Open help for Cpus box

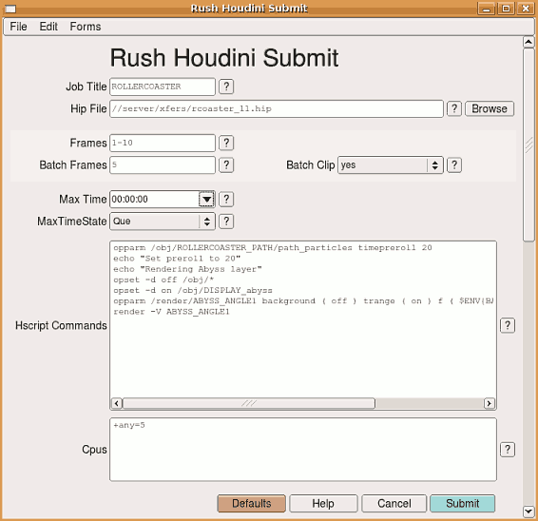[508, 450]
